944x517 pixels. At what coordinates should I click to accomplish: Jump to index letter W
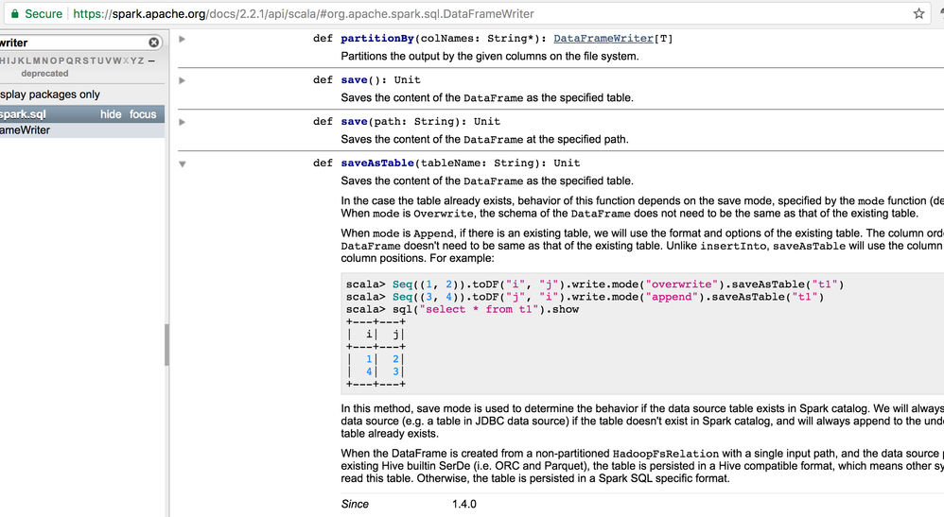point(116,60)
